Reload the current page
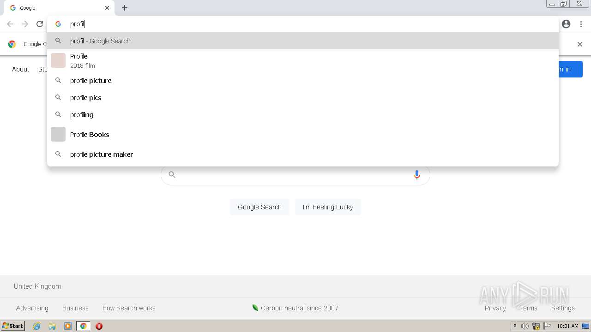 tap(40, 24)
